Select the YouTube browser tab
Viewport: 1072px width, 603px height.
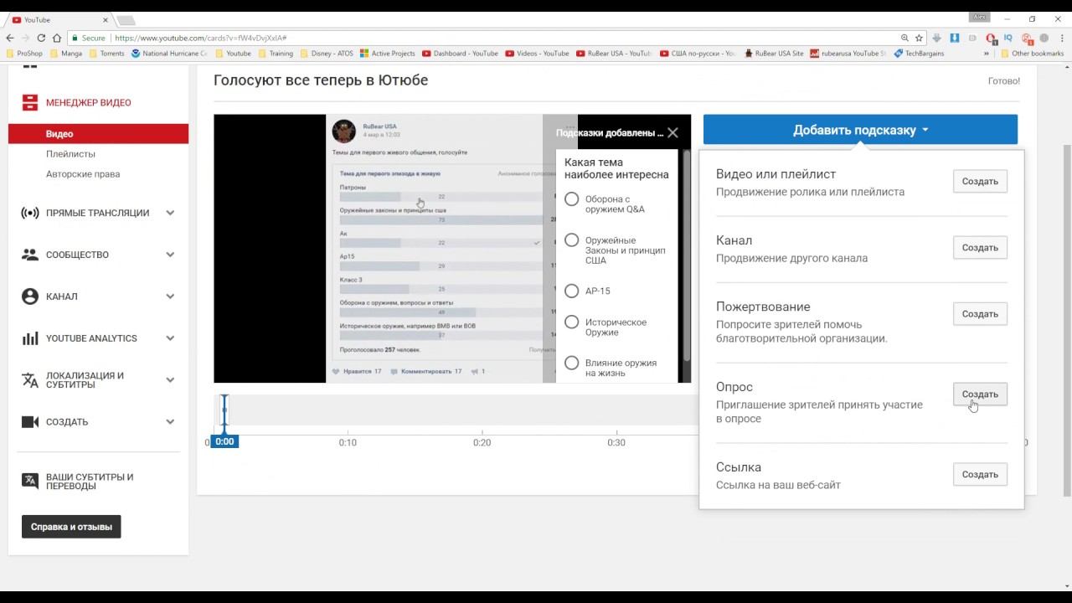[59, 19]
